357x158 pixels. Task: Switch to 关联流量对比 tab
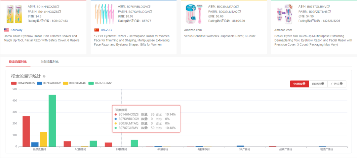[50, 62]
